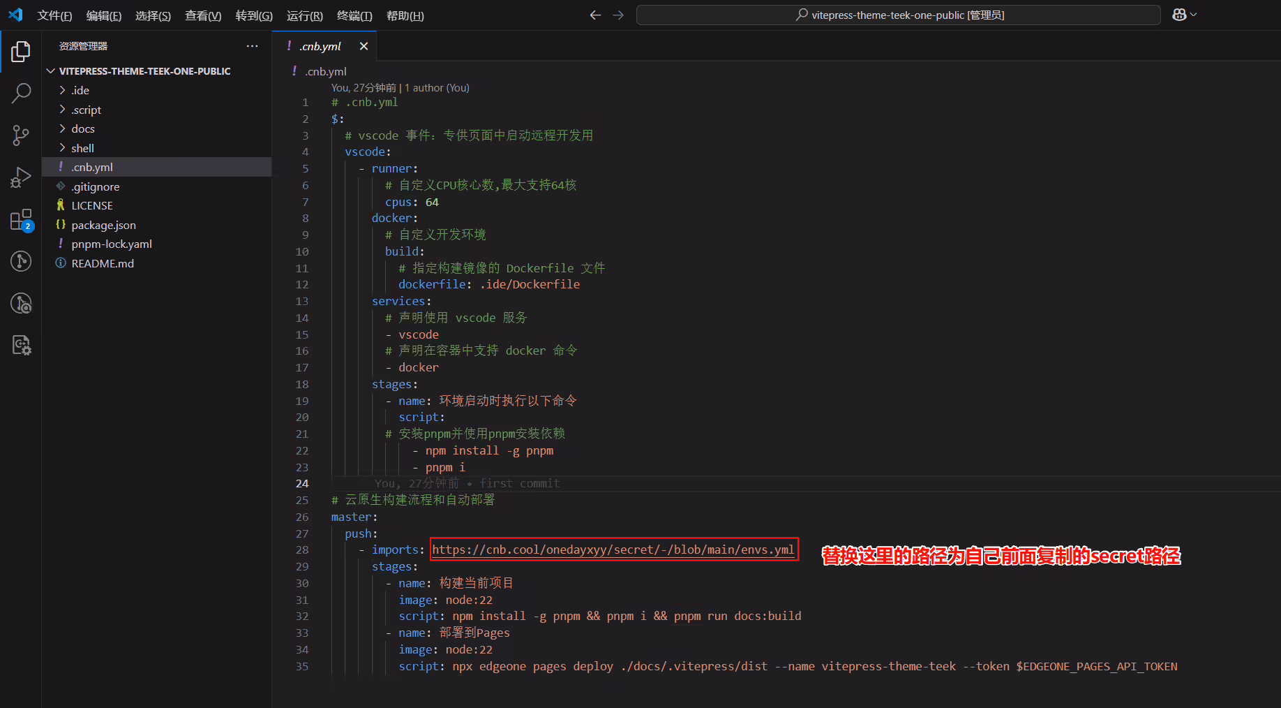Select .cnb.yml in the file tree
The image size is (1281, 708).
157,167
